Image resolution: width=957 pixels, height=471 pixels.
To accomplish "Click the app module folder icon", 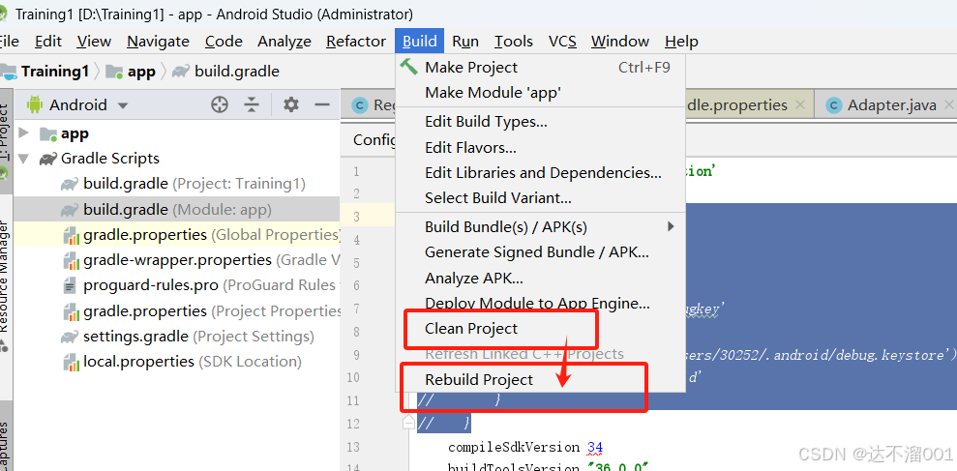I will pyautogui.click(x=48, y=133).
